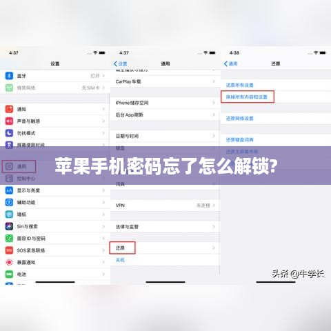Image resolution: width=331 pixels, height=331 pixels.
Task: Tap the Bluetooth icon in Settings list
Action: 9,76
